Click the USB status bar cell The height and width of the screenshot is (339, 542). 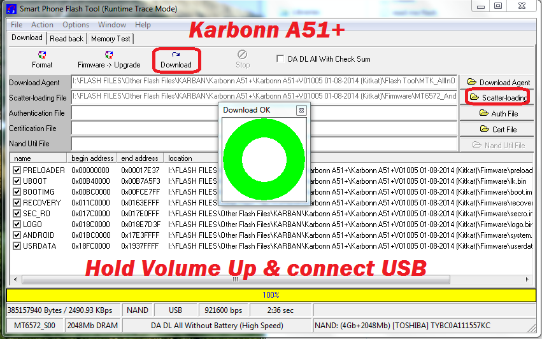tap(175, 310)
